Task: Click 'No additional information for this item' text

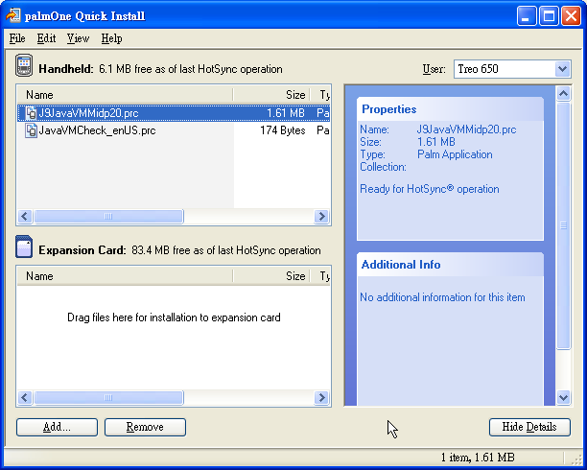Action: point(442,297)
